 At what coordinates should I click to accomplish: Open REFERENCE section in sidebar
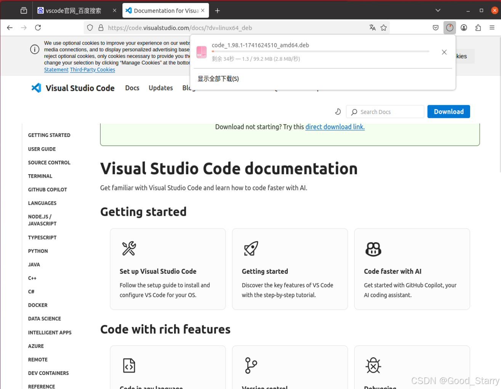[x=42, y=386]
